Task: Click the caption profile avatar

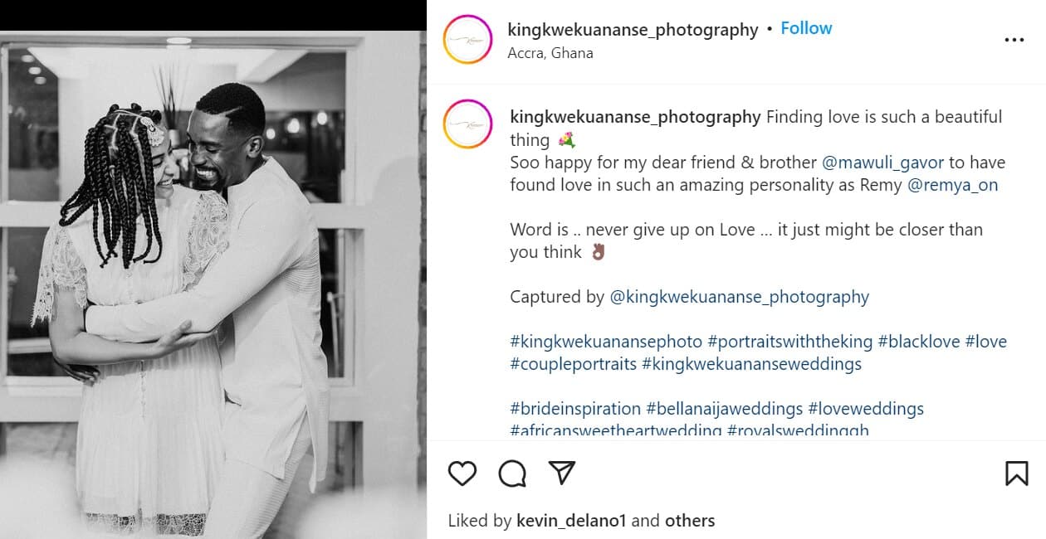Action: click(467, 124)
